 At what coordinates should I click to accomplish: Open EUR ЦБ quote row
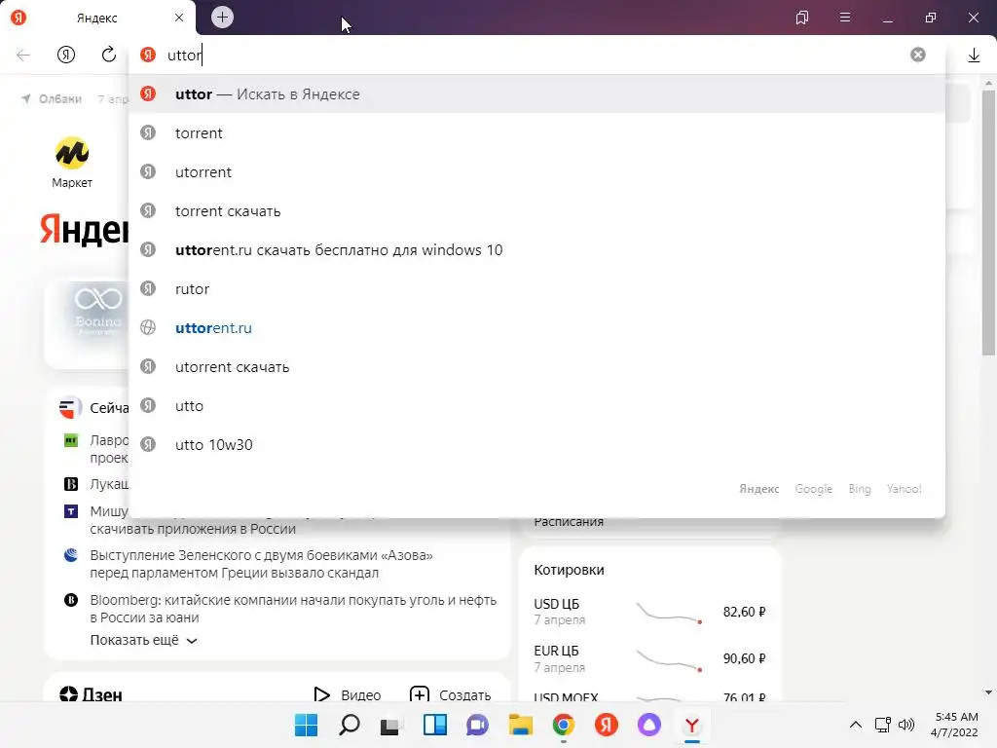(649, 659)
